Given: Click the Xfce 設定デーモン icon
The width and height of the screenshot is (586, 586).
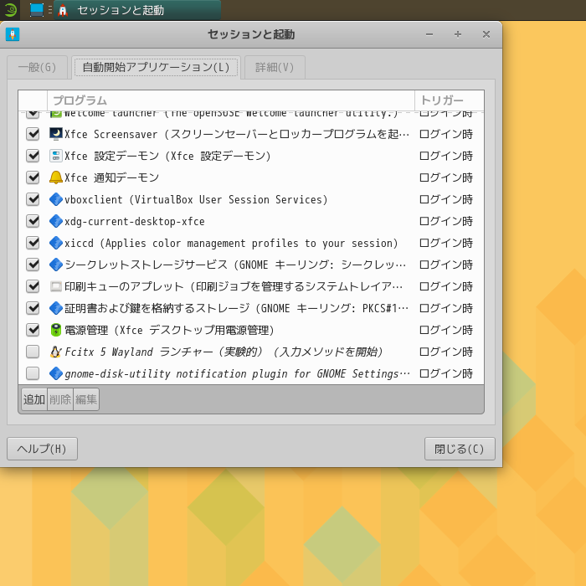Looking at the screenshot, I should (x=56, y=156).
